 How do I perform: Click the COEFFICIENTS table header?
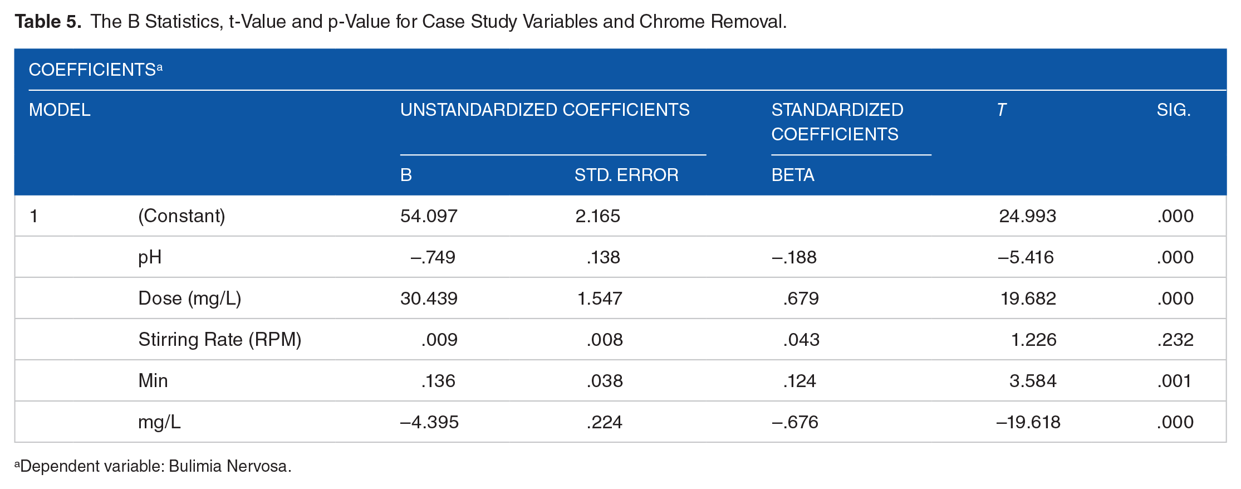(95, 70)
